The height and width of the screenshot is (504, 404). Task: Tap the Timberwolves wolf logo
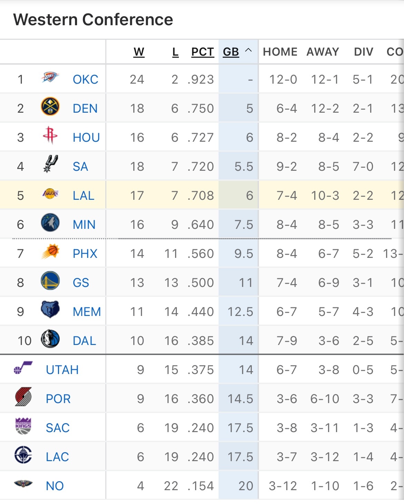(50, 223)
